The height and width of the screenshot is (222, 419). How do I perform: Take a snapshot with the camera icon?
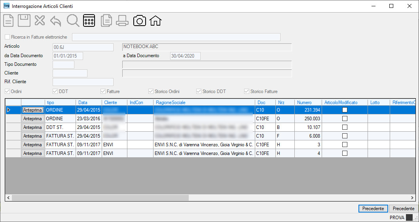(140, 21)
